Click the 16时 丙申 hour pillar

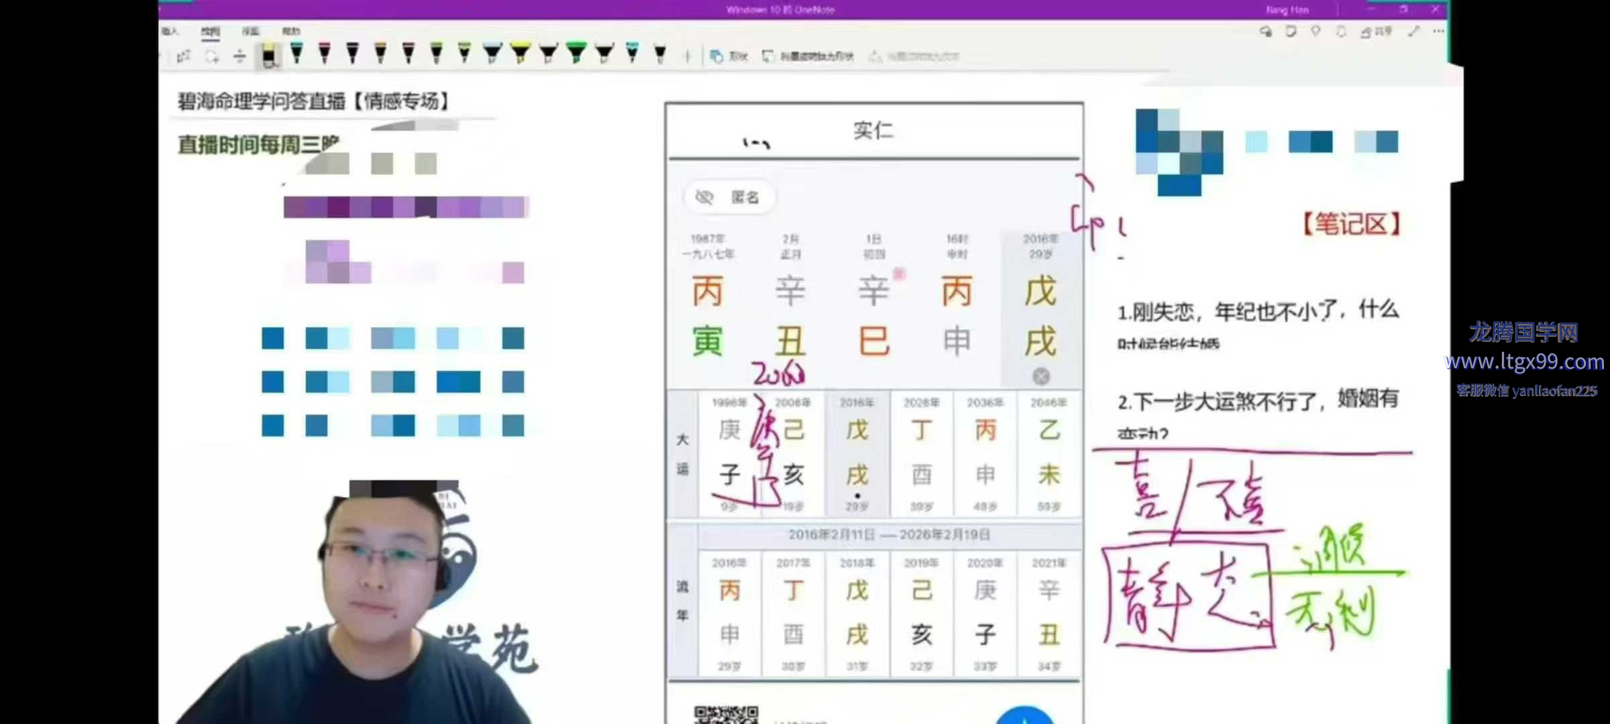[x=957, y=296]
